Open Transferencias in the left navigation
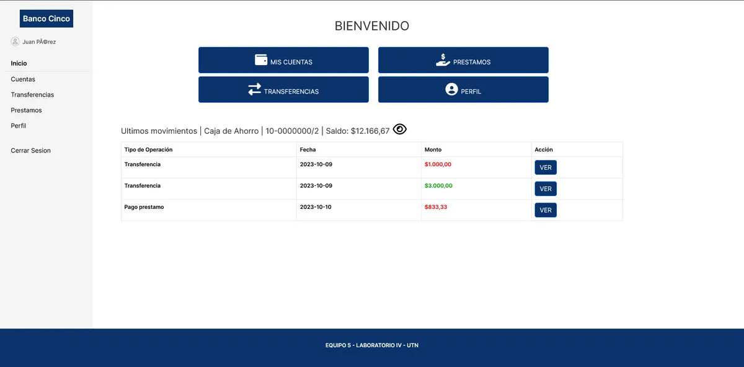 pos(32,95)
